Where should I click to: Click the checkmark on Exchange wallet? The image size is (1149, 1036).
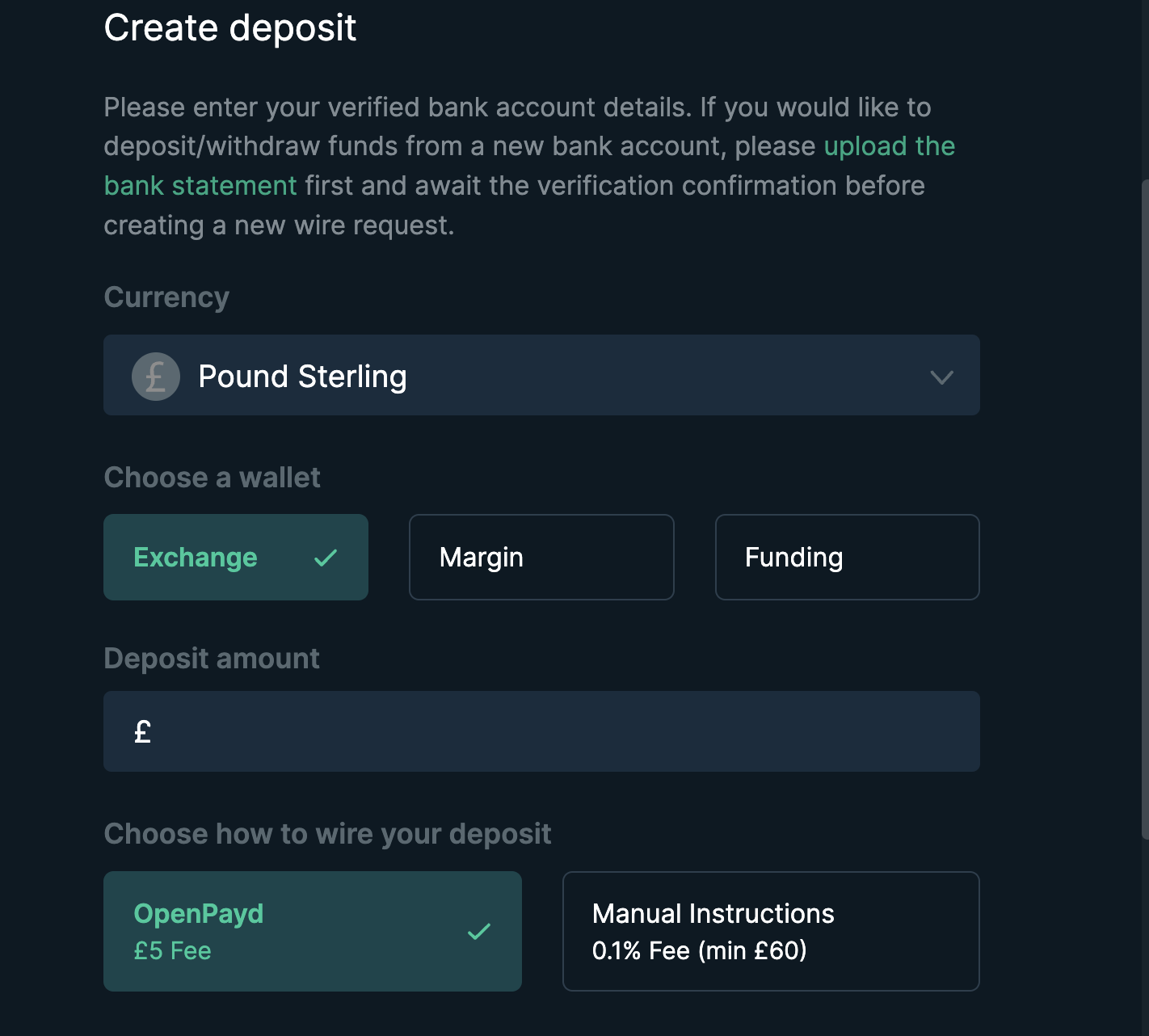pyautogui.click(x=326, y=558)
